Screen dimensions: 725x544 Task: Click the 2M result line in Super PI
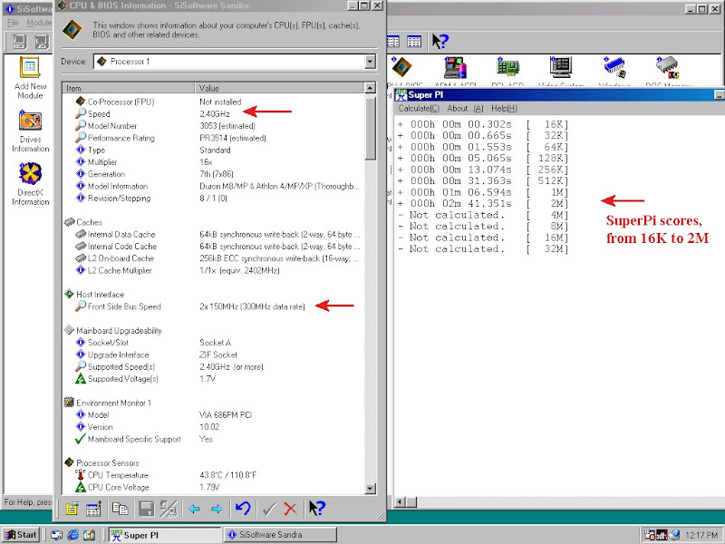coord(483,203)
